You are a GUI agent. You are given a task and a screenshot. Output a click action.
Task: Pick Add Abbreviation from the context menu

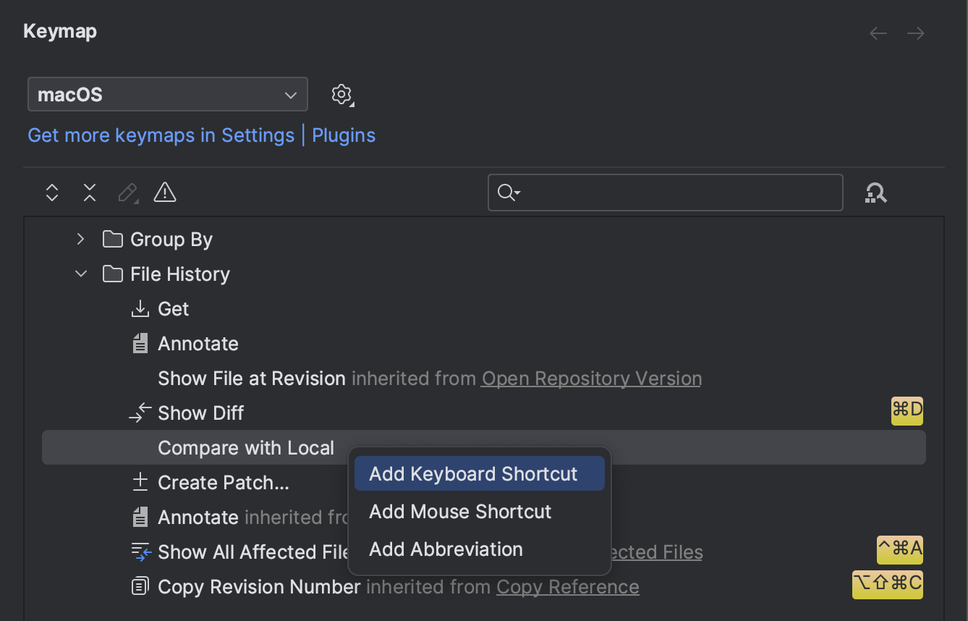pos(446,549)
